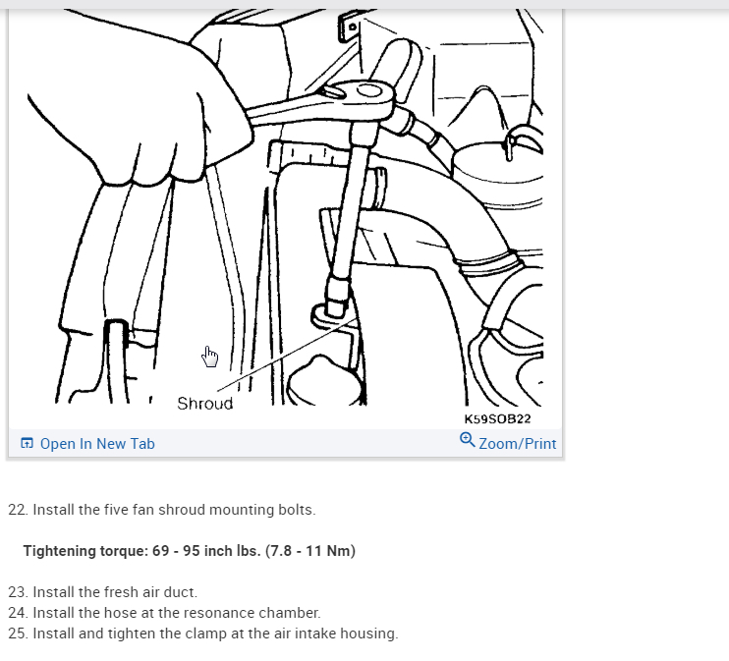Click the bracket with hole above the wrench
The width and height of the screenshot is (729, 661).
(350, 28)
